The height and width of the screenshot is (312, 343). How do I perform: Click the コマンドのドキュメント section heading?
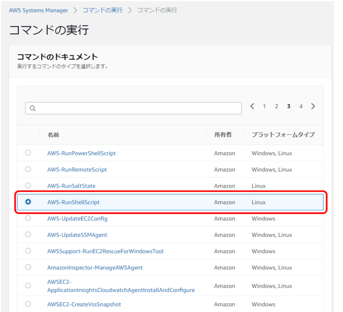click(x=57, y=57)
